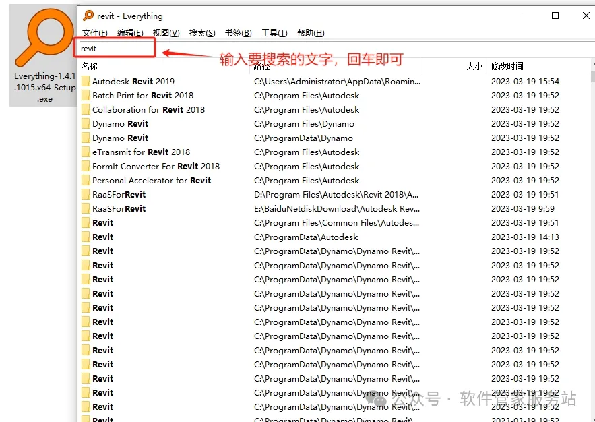Select Revit folder in Common Files\Autodes...
Image resolution: width=595 pixels, height=422 pixels.
point(103,222)
